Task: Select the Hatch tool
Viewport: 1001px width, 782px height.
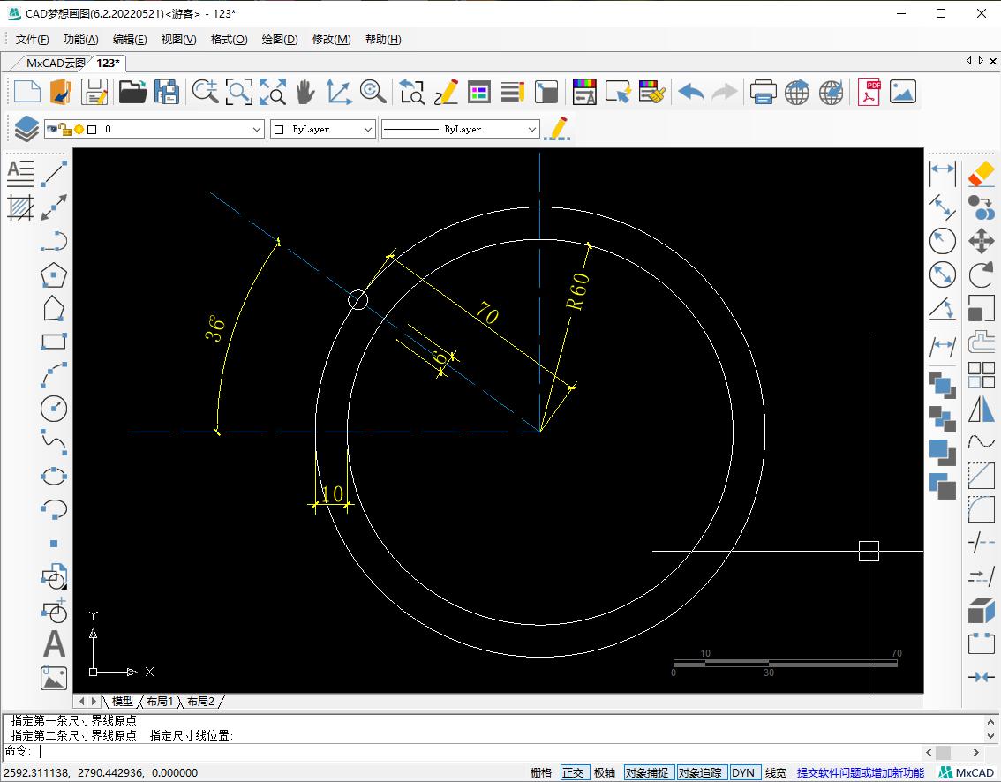Action: pos(20,209)
